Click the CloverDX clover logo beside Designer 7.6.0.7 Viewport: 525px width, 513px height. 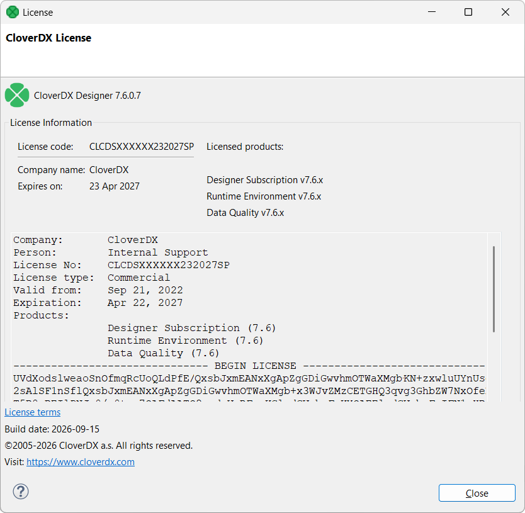17,95
